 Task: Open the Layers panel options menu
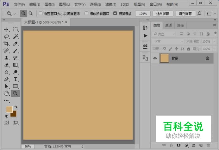pos(215,25)
